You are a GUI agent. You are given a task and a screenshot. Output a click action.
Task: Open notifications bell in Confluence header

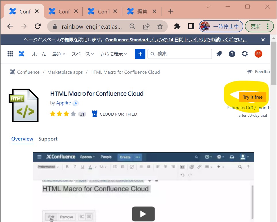219,54
